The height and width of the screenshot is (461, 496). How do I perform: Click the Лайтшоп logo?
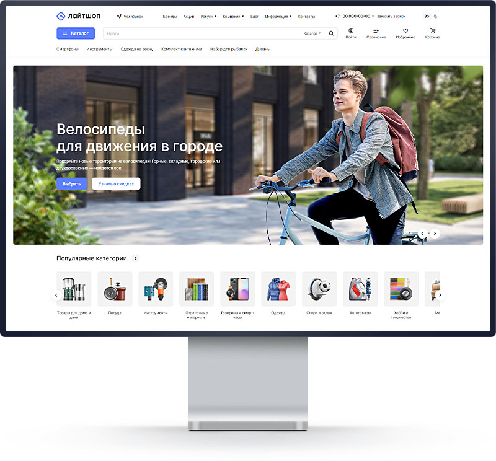tap(78, 16)
